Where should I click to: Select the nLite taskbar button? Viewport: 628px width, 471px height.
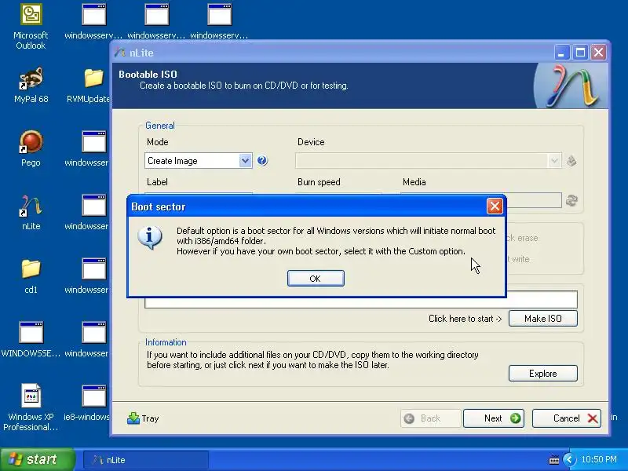pos(146,460)
